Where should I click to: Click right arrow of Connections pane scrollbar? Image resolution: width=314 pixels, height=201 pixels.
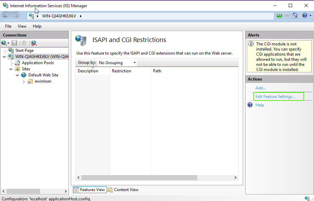pos(66,191)
